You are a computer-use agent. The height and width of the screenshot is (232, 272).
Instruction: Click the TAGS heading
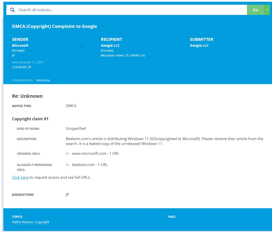pos(172,217)
